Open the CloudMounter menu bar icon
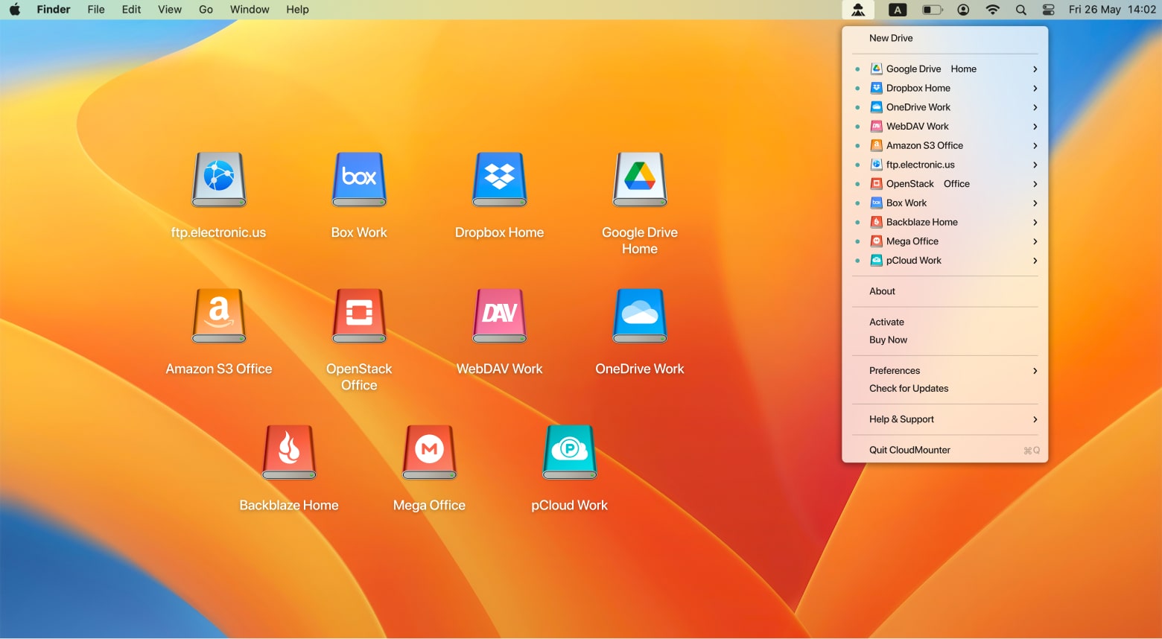Viewport: 1162px width, 639px height. 858,10
